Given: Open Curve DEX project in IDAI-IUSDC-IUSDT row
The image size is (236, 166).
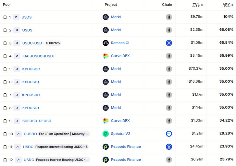Looking at the screenshot, I should [x=120, y=56].
